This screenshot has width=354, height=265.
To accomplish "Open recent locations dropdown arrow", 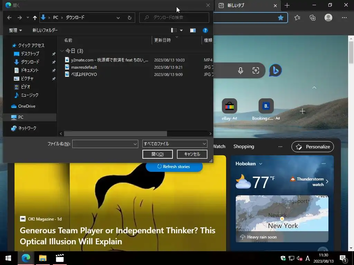I will 28,18.
